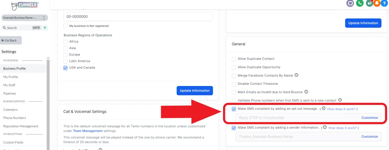Click info icon beside Mark Emails as Invalid

coord(306,92)
